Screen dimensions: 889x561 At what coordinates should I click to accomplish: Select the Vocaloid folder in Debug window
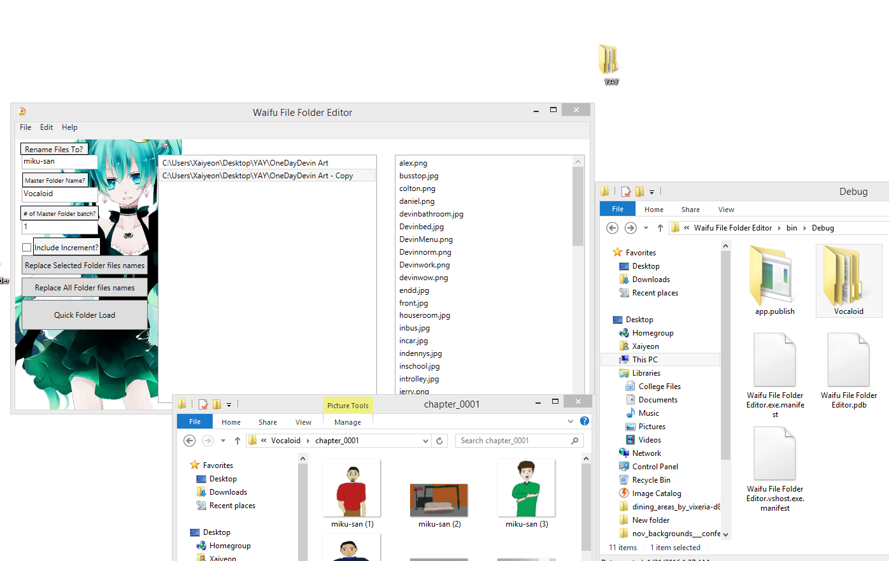[849, 281]
